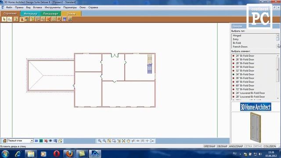Zoom in with the plus magnifier

[100, 141]
